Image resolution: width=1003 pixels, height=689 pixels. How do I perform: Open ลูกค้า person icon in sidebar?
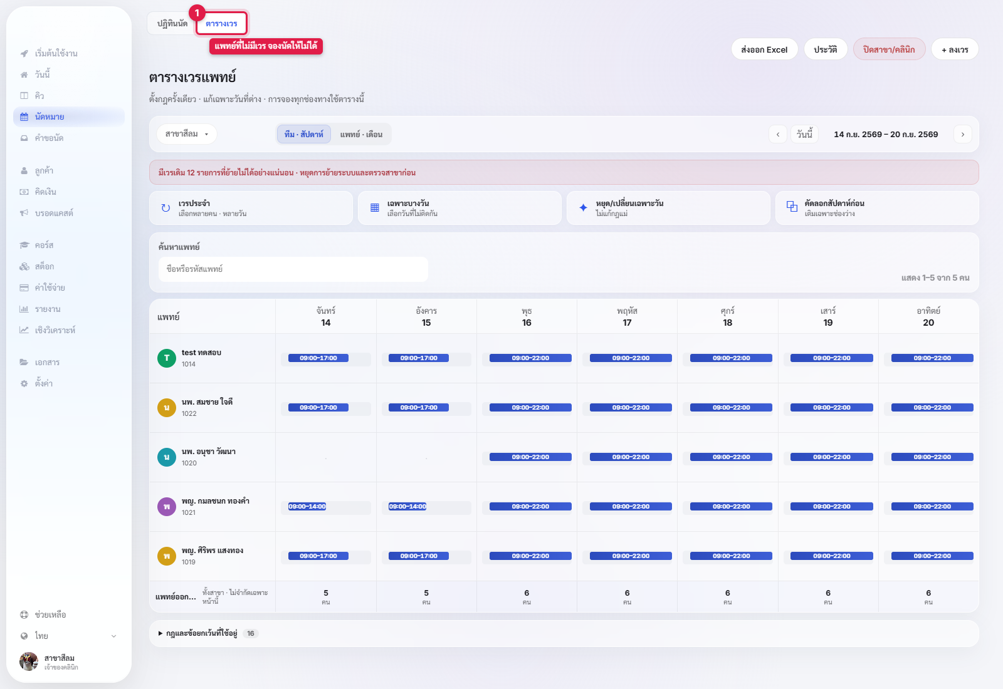click(x=24, y=171)
